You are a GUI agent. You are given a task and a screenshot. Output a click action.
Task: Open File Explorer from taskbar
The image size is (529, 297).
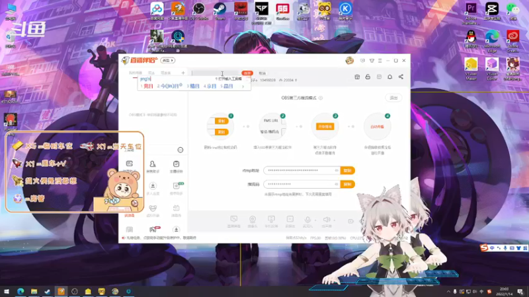coord(34,292)
